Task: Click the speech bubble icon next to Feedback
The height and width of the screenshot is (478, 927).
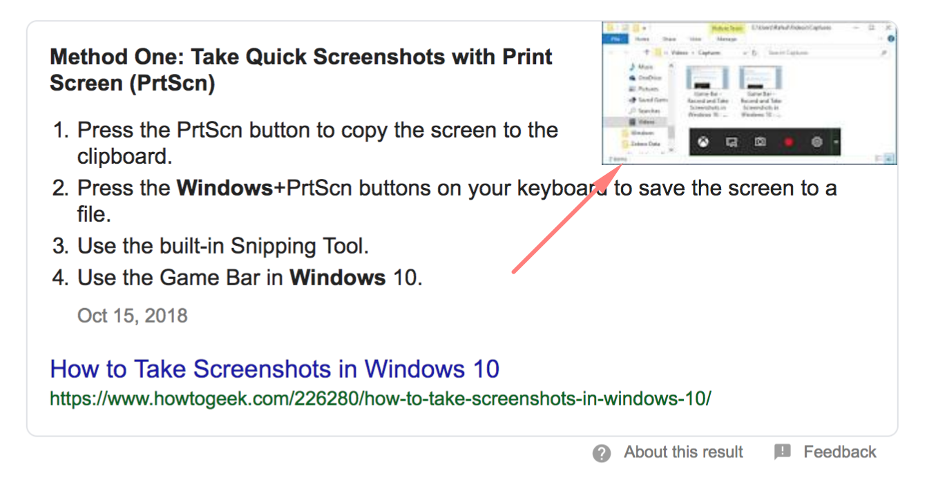Action: point(782,452)
